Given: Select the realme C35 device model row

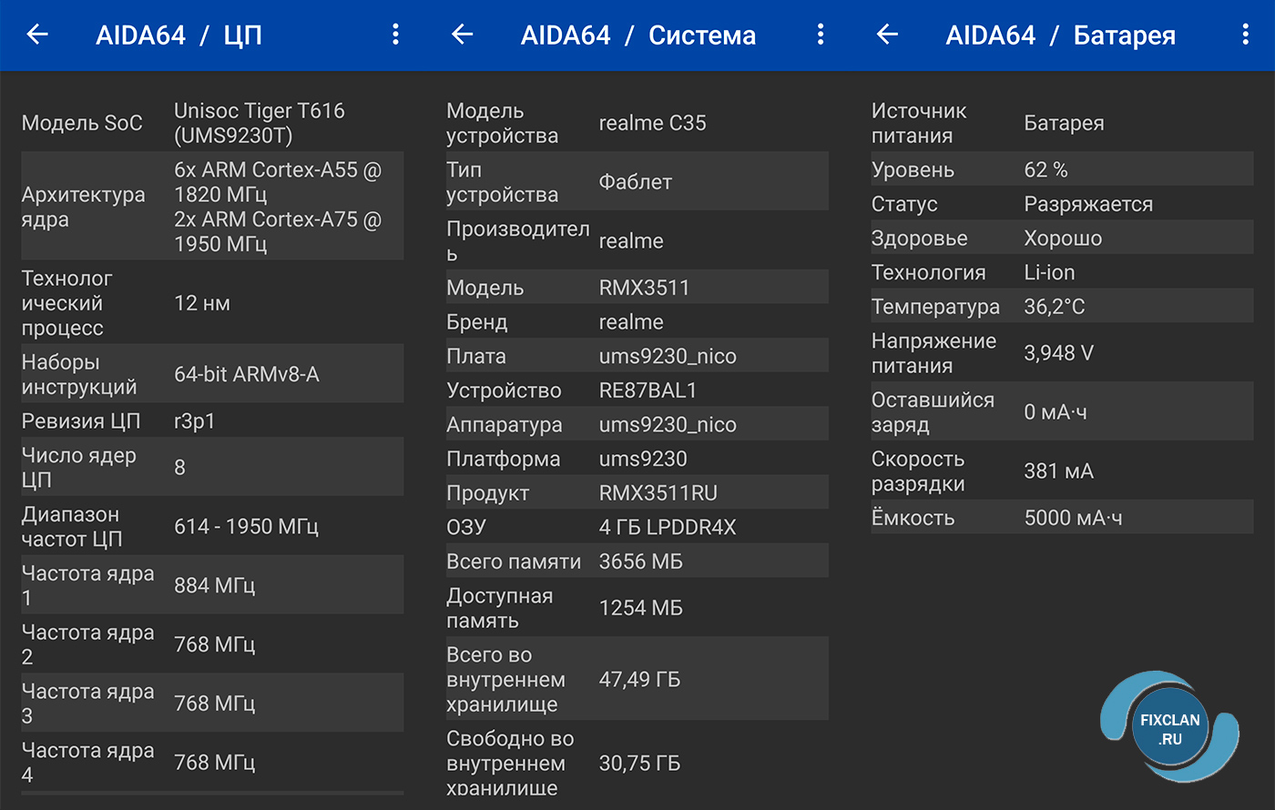Looking at the screenshot, I should [x=636, y=123].
